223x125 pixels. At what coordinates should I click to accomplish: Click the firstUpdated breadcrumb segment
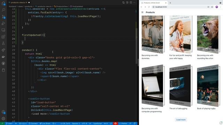click(x=76, y=6)
